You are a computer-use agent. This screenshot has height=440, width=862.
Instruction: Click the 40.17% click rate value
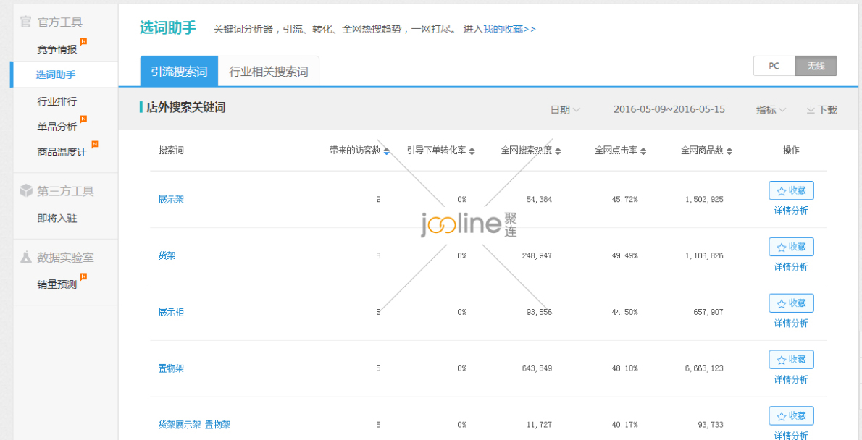[624, 425]
